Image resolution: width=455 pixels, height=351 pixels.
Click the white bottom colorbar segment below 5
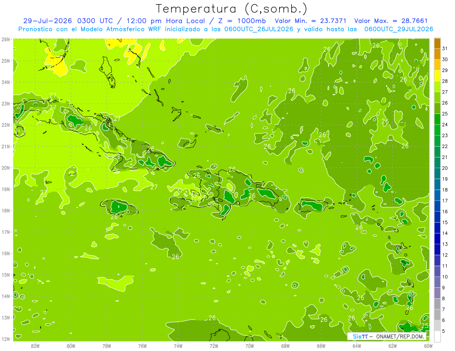tap(437, 336)
